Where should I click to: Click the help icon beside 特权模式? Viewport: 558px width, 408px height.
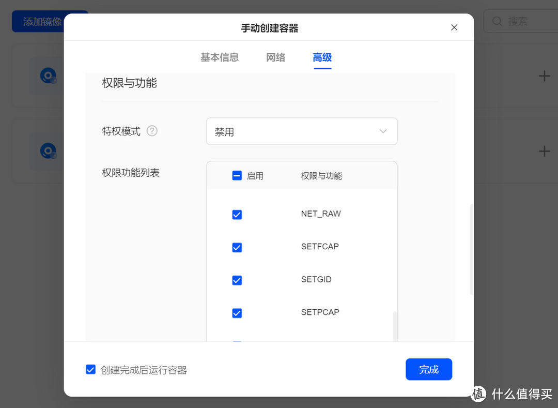coord(152,131)
